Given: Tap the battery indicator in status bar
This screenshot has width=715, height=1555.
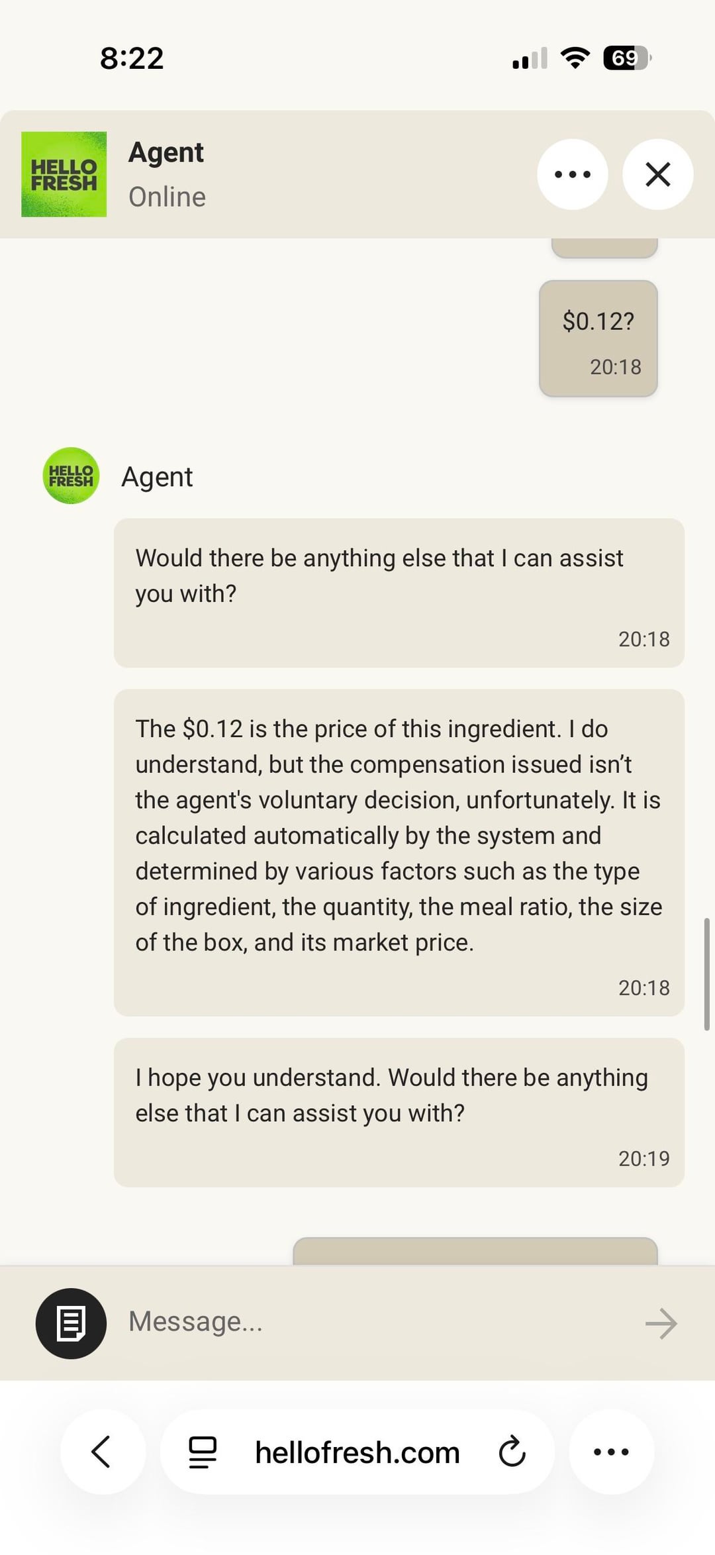Looking at the screenshot, I should point(626,58).
